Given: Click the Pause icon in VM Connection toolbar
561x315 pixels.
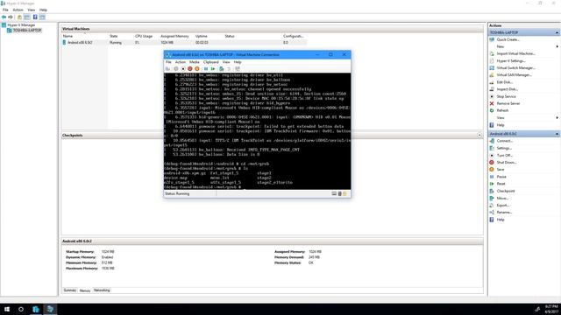Looking at the screenshot, I should tap(206, 68).
